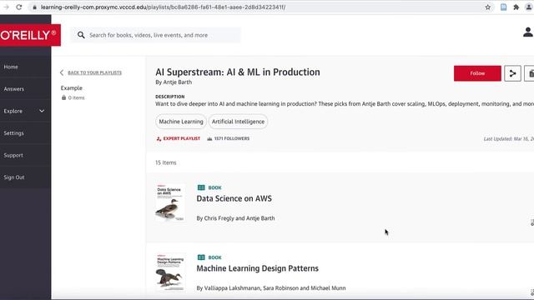Click '15 Items' count text

click(x=166, y=162)
